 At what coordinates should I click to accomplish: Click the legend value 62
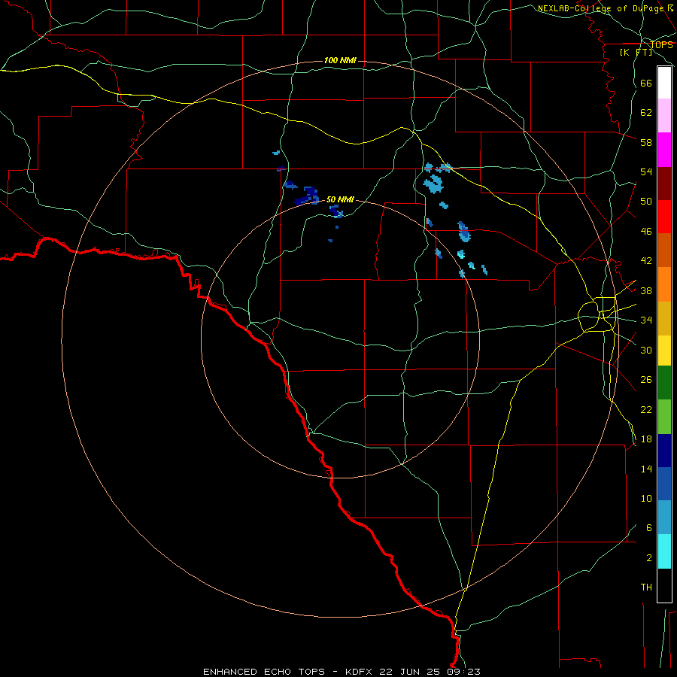(x=646, y=113)
